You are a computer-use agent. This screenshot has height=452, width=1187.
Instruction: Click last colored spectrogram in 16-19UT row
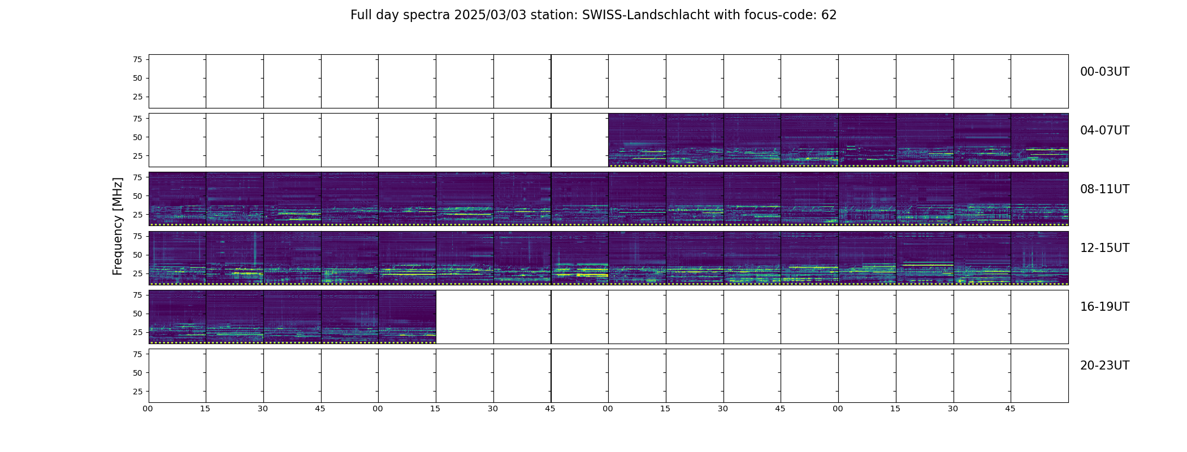[x=407, y=316]
